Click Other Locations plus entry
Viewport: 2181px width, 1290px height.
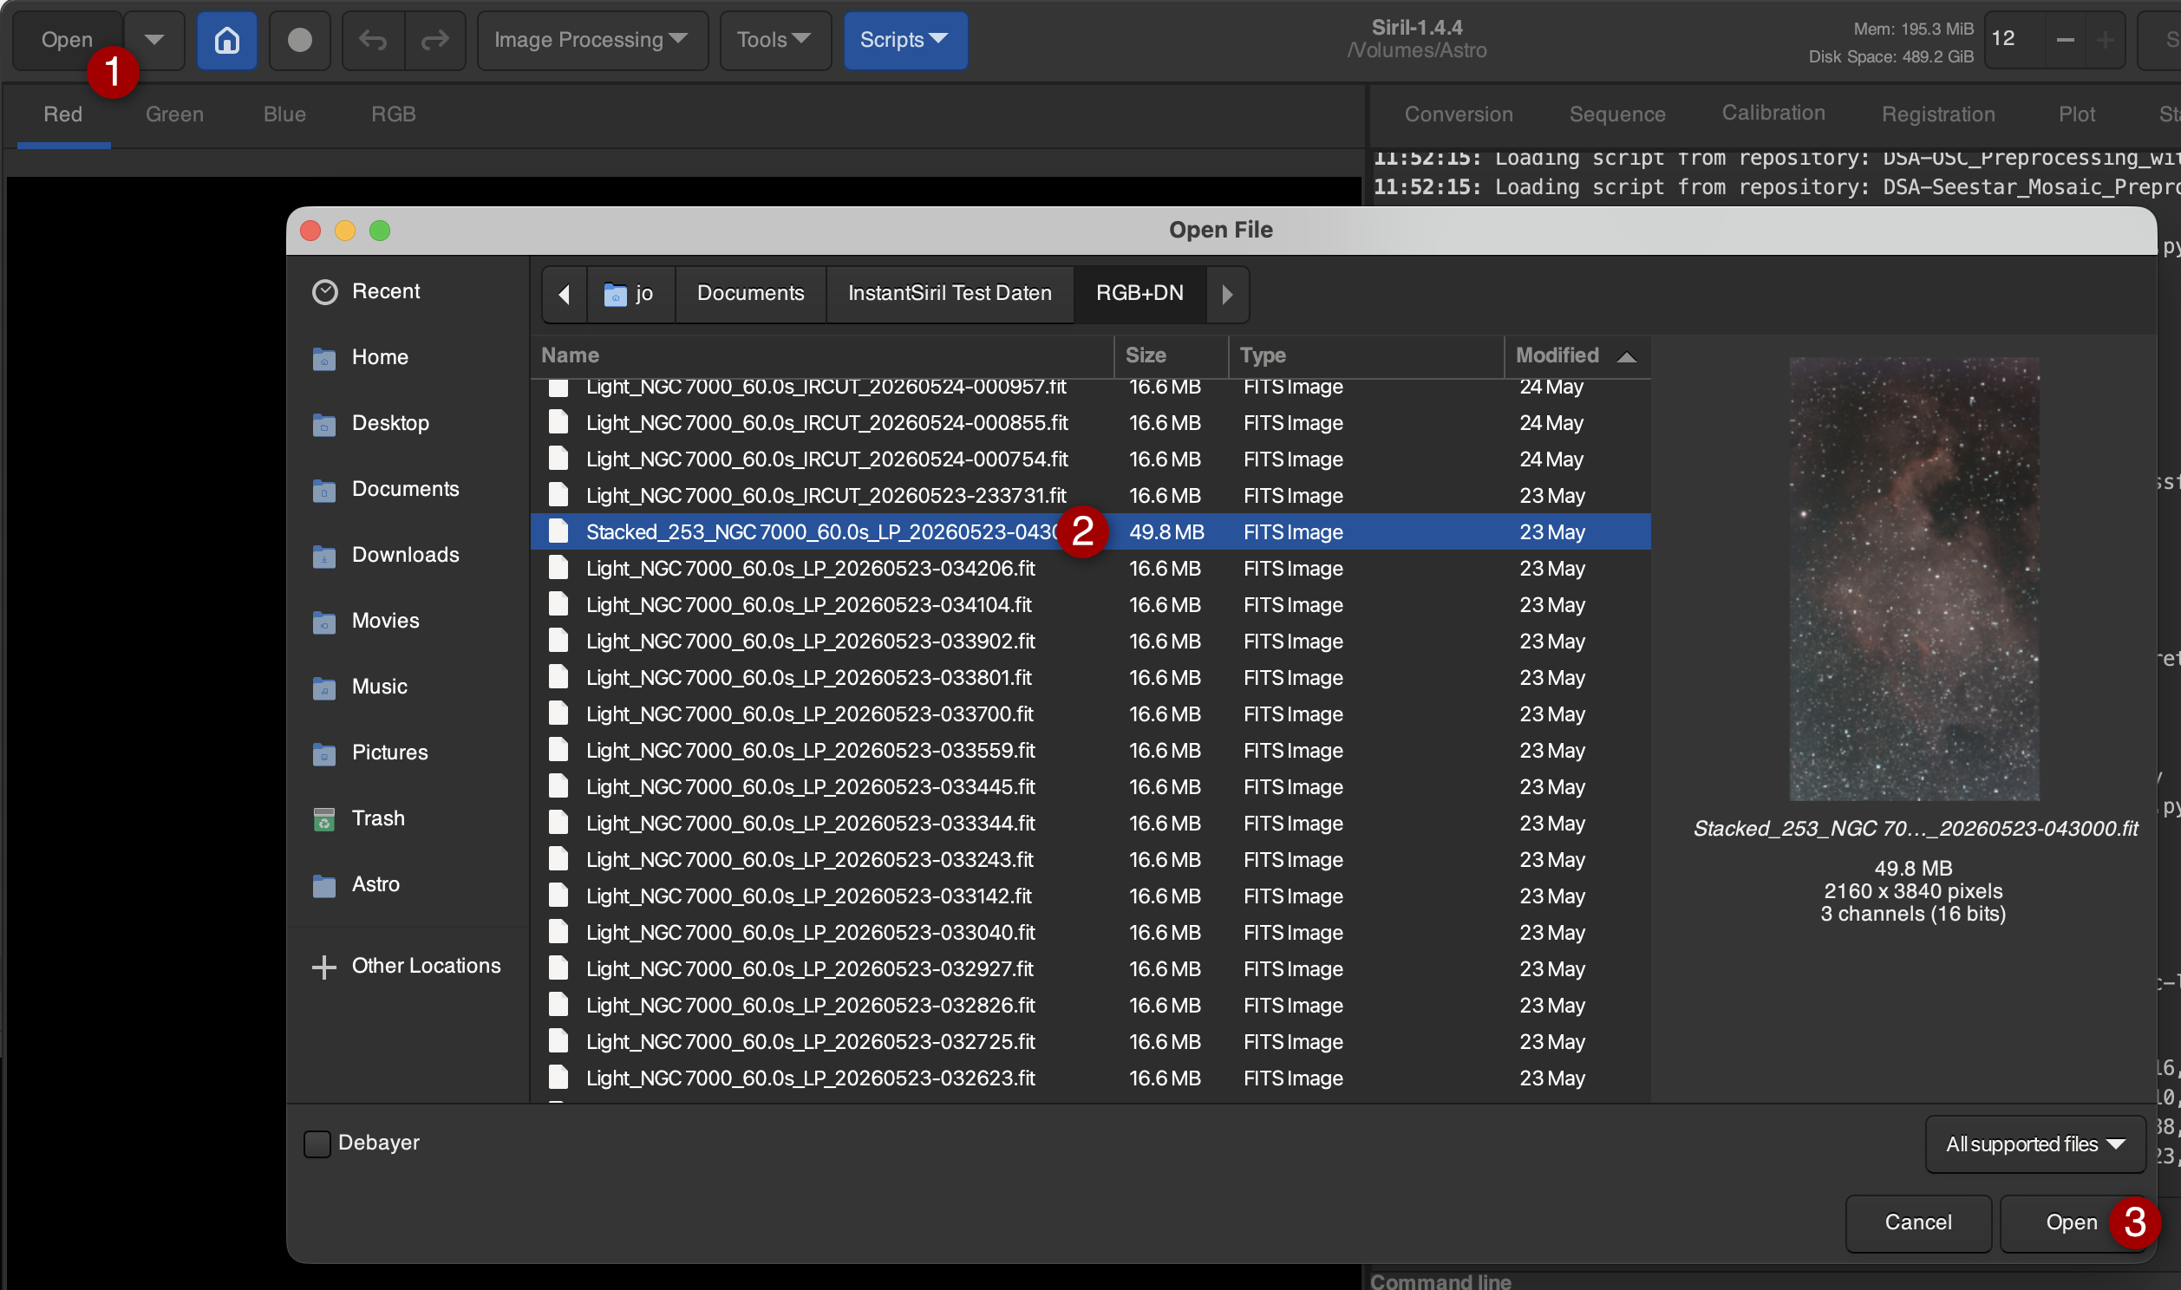coord(408,966)
